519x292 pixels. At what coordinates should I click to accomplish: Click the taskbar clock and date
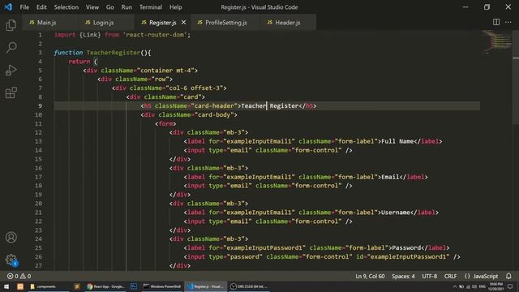(495, 286)
